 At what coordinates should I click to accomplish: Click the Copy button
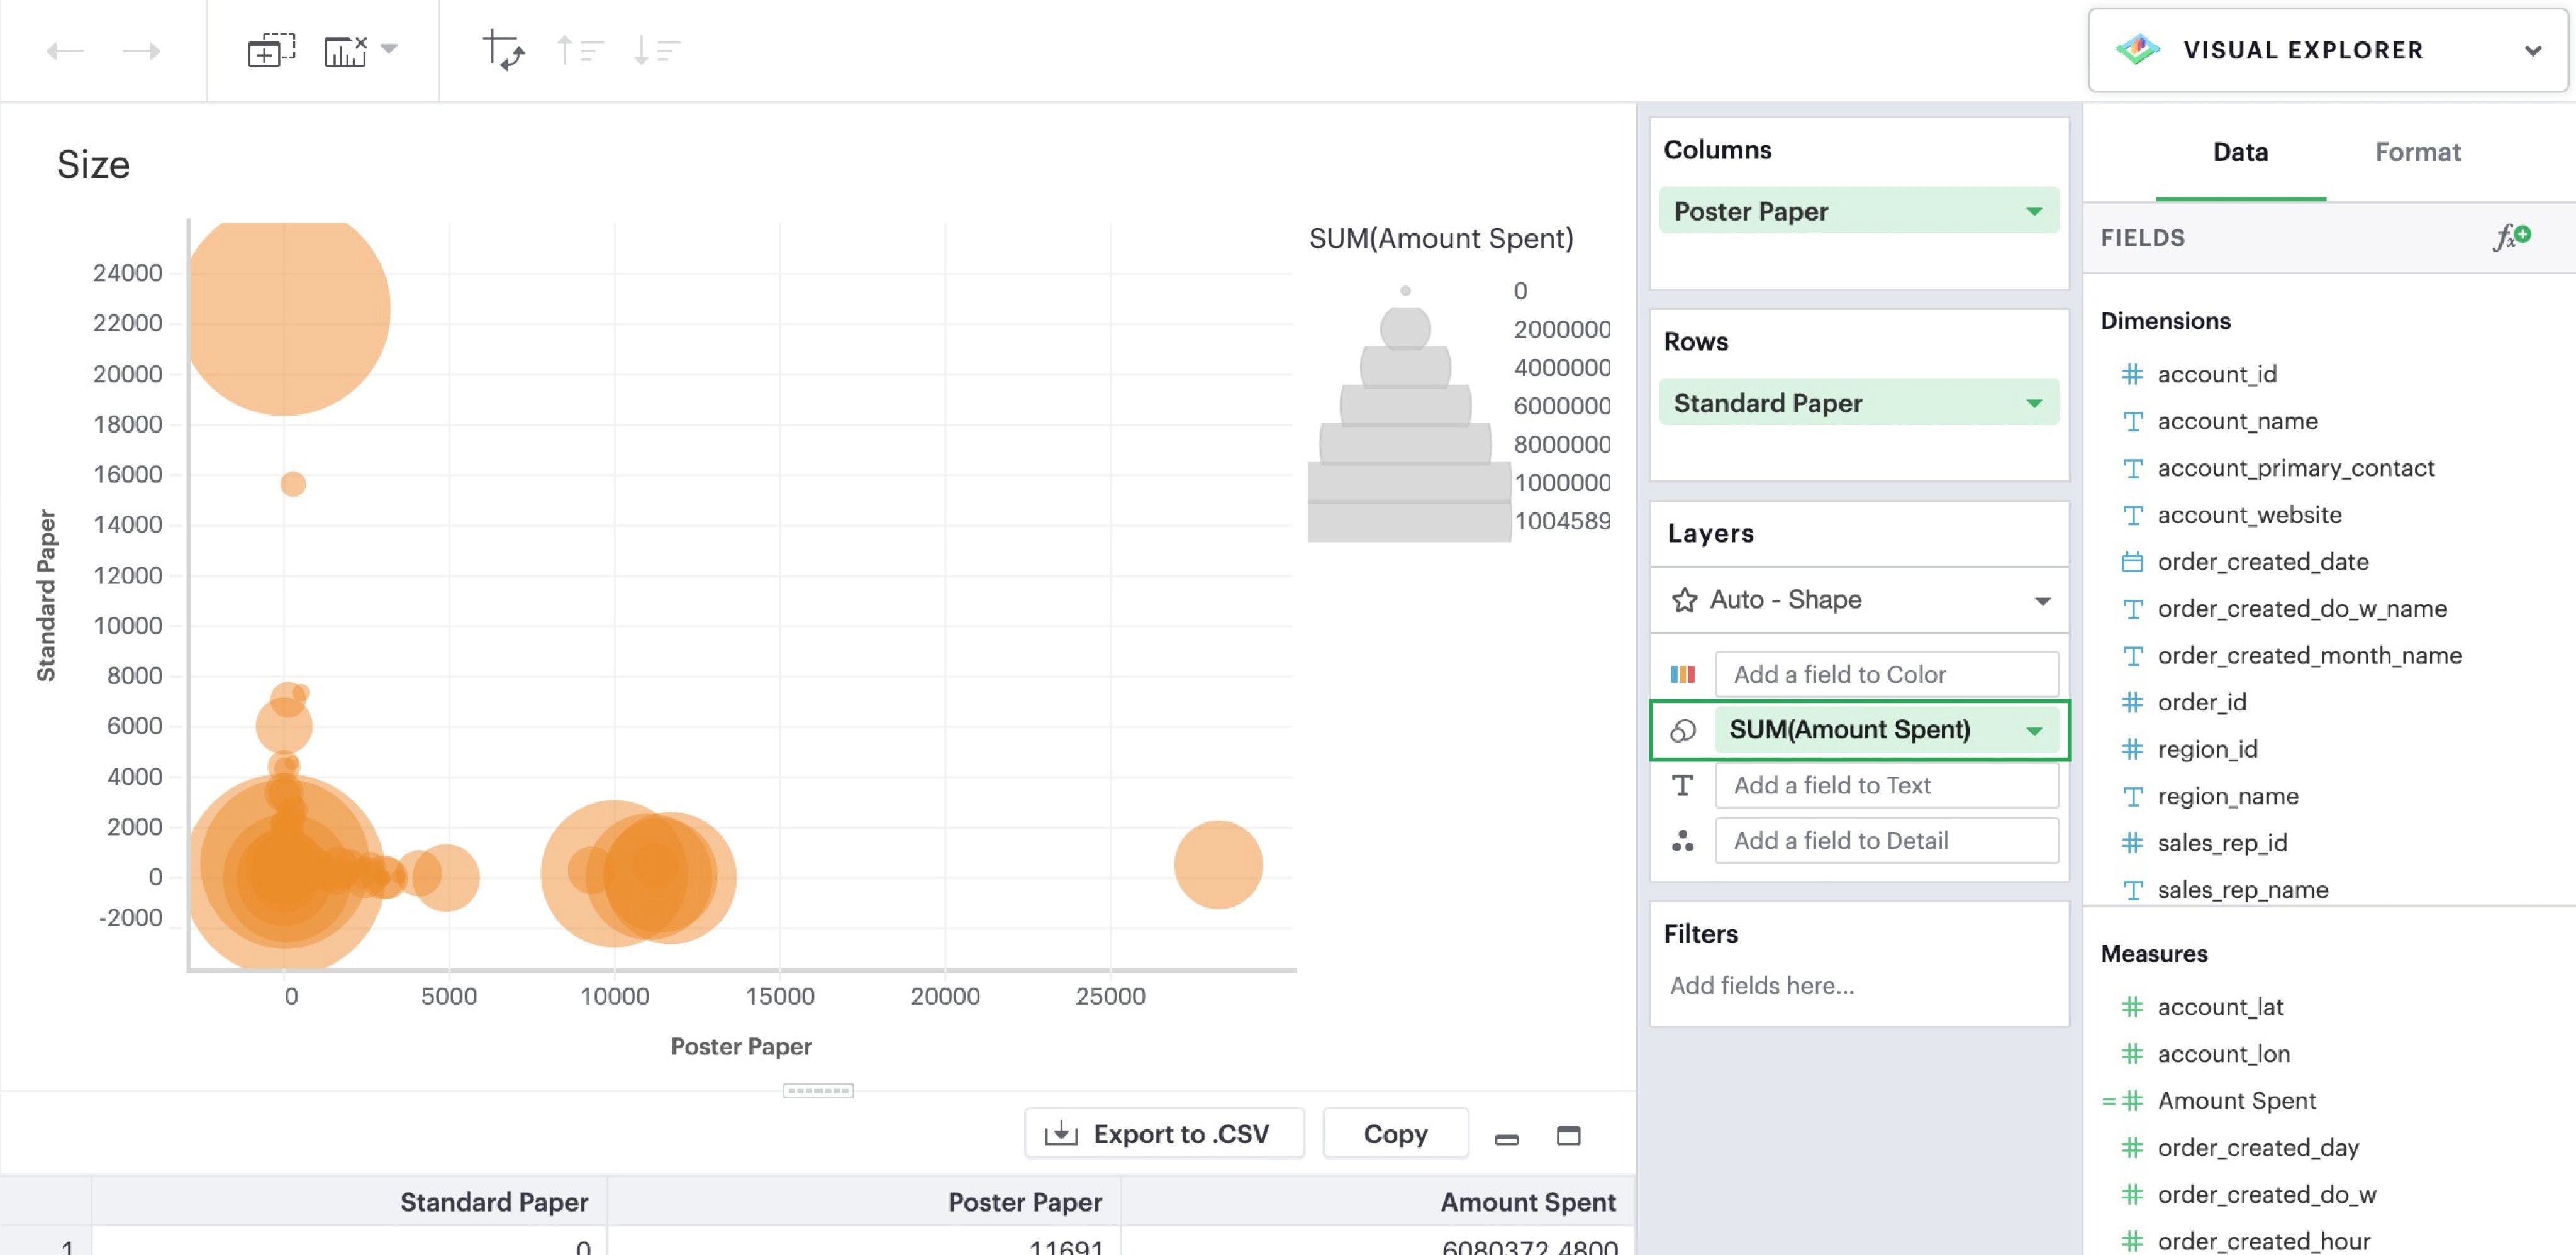click(x=1394, y=1133)
